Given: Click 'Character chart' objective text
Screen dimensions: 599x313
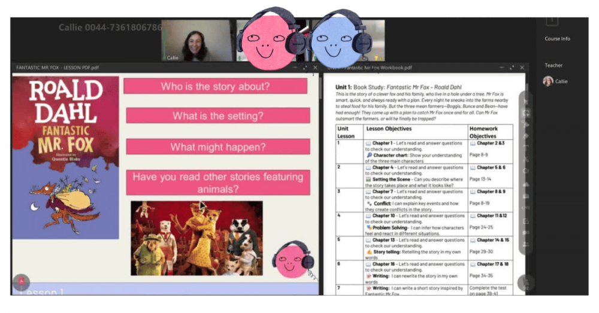Looking at the screenshot, I should pyautogui.click(x=391, y=156).
